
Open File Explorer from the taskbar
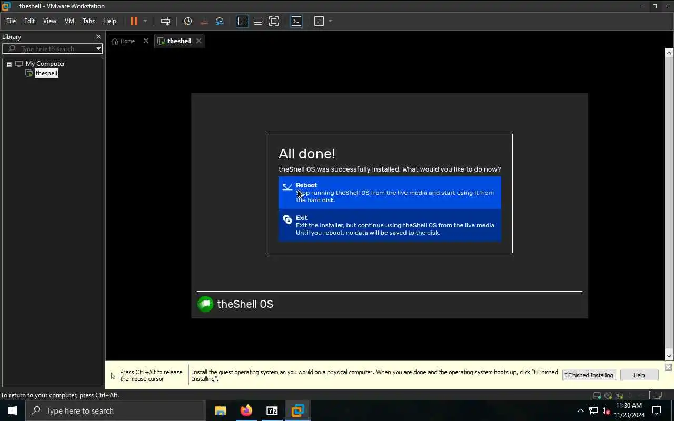tap(220, 410)
